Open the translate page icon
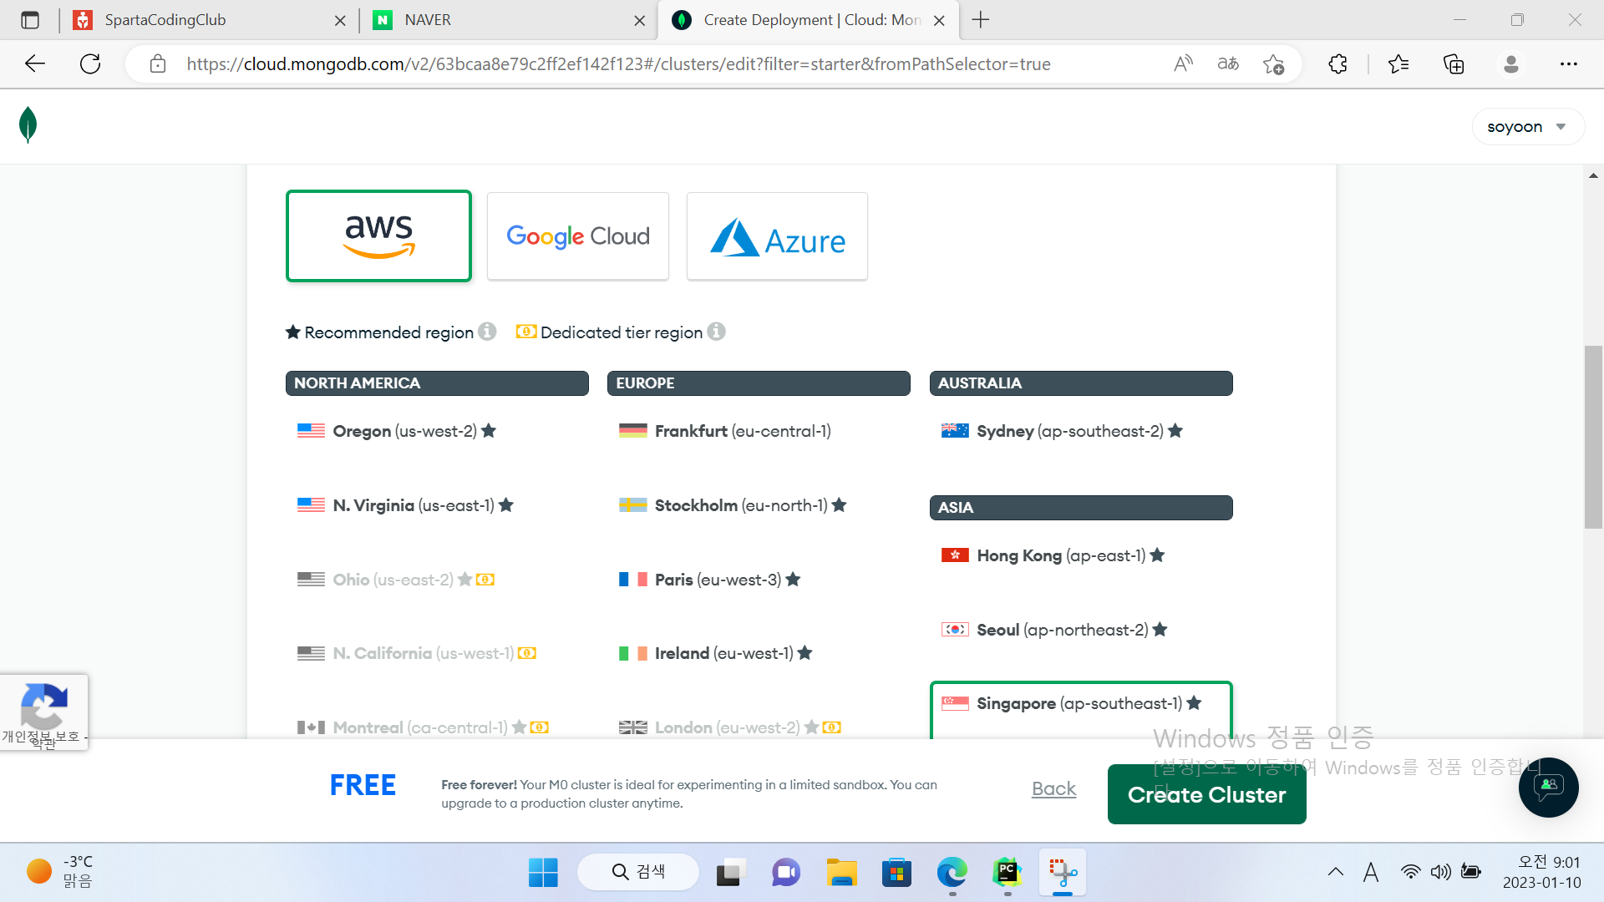This screenshot has height=902, width=1604. 1228,64
